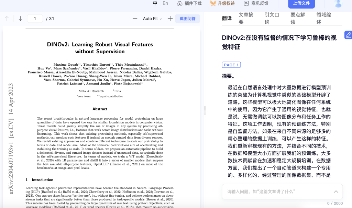Screen dimensions: 352x208
Task: Switch language to 中 Chinese
Action: point(155,3)
